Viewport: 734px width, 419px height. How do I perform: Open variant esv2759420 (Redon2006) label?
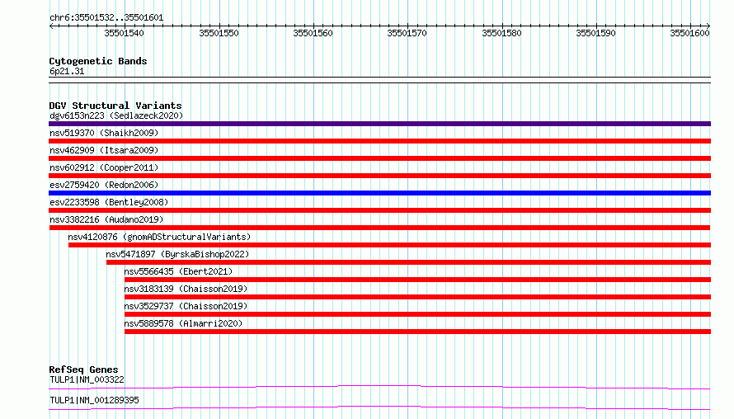pos(104,185)
